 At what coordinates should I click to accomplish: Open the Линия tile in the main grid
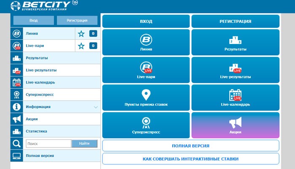pyautogui.click(x=146, y=42)
